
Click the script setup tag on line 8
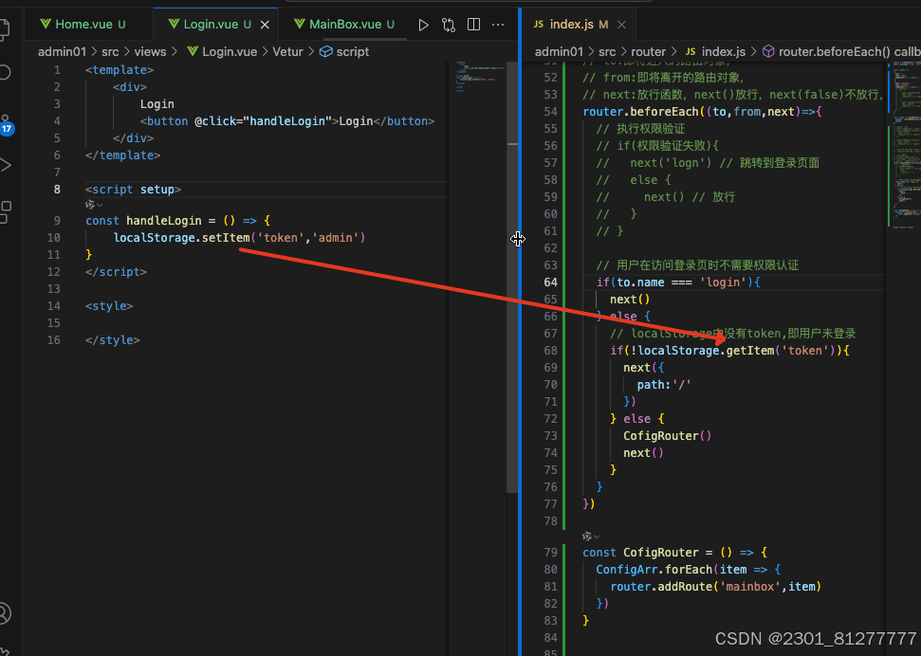pos(134,189)
